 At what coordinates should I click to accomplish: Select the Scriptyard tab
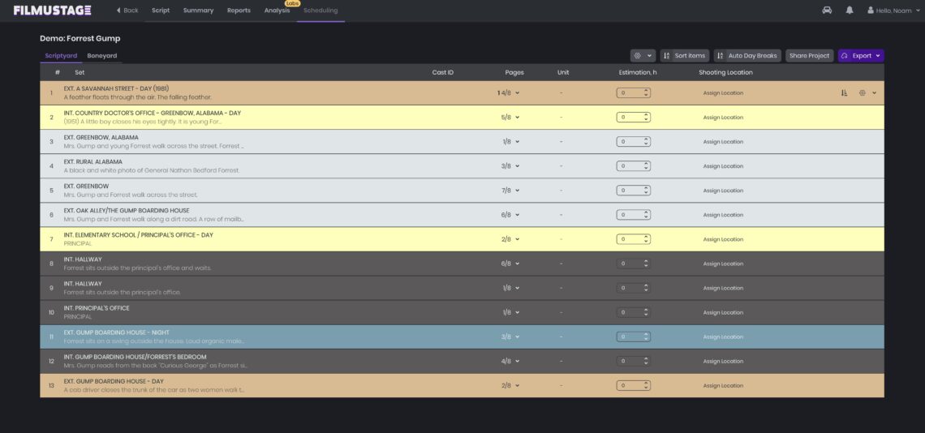(61, 55)
